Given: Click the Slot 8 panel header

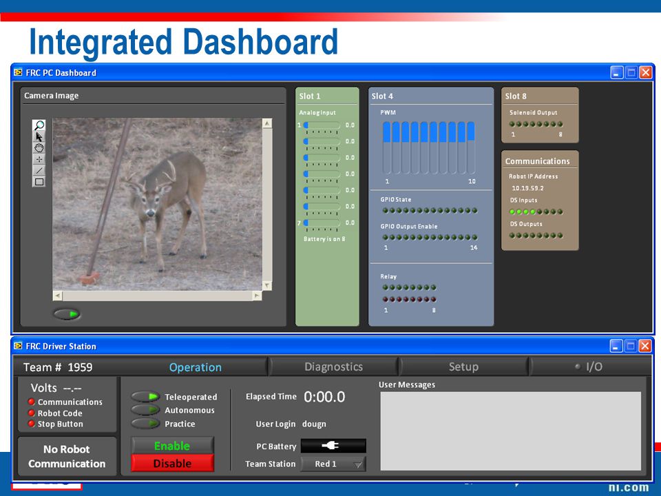Looking at the screenshot, I should [516, 96].
